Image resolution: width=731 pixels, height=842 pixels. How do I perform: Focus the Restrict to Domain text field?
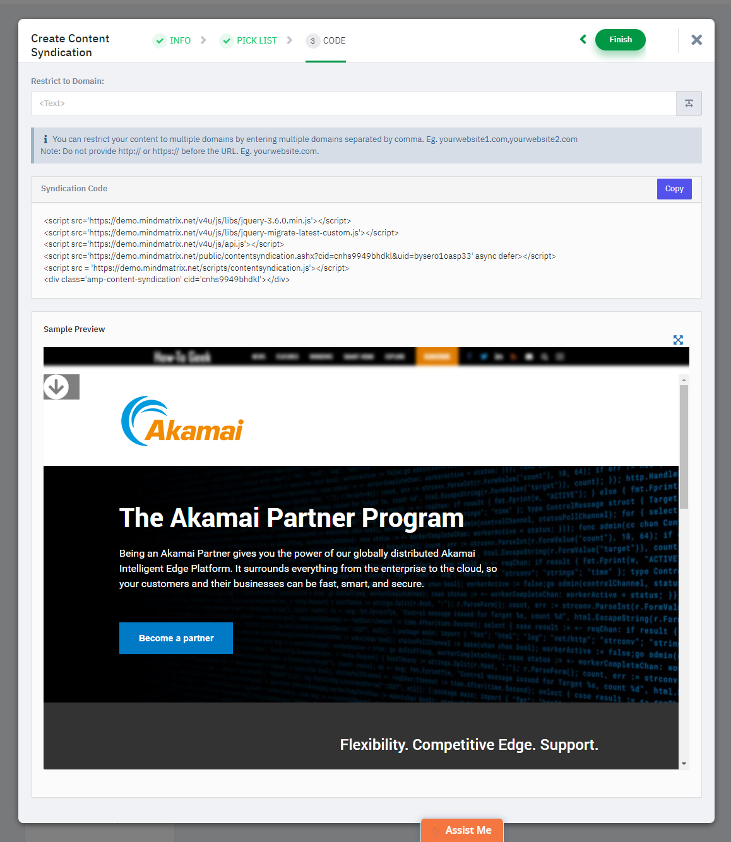(x=354, y=104)
